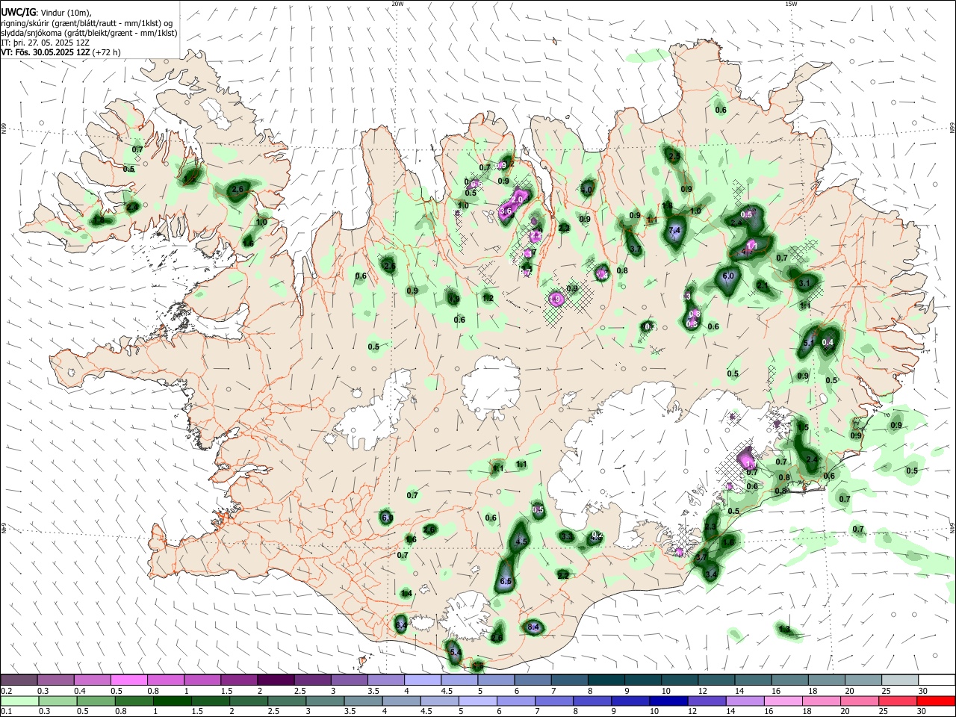Screen dimensions: 956x717
Task: Click the 5.1 precipitation value in the east
Action: (x=808, y=344)
